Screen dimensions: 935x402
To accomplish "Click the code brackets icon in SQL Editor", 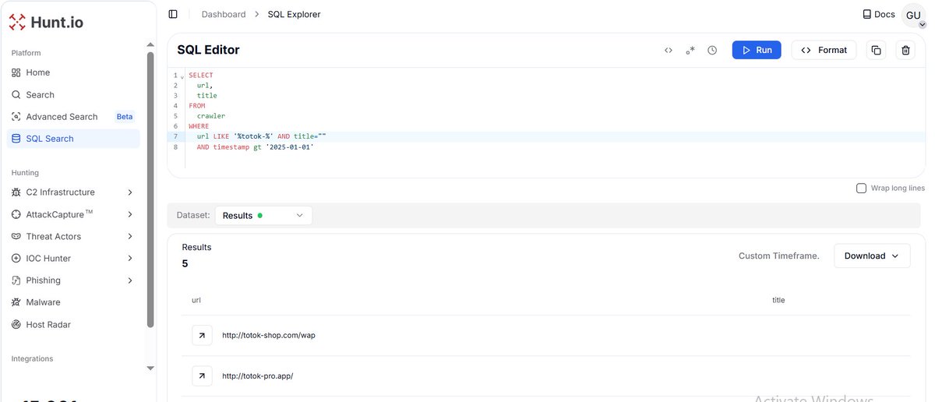I will pos(669,50).
